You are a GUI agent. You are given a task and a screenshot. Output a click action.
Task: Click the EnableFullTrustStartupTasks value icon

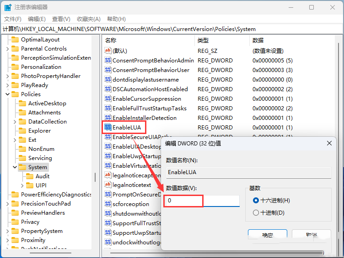click(107, 108)
